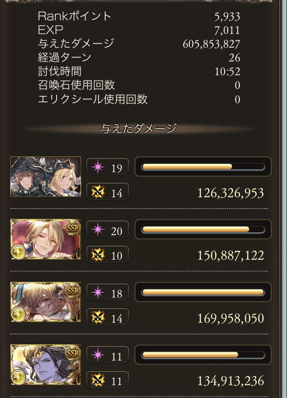The image size is (287, 398).
Task: Click the gold crossed-swords icon showing 11
Action: [98, 380]
